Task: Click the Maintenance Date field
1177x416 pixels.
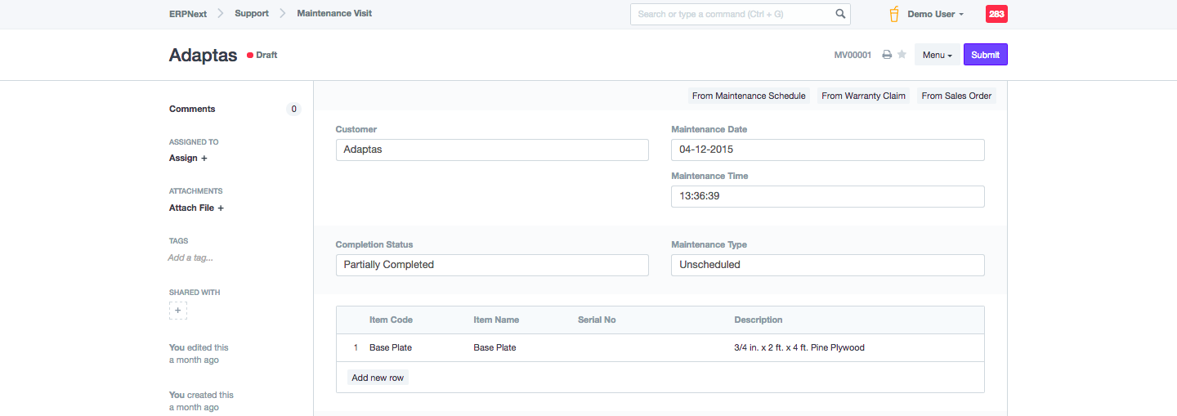Action: point(827,150)
